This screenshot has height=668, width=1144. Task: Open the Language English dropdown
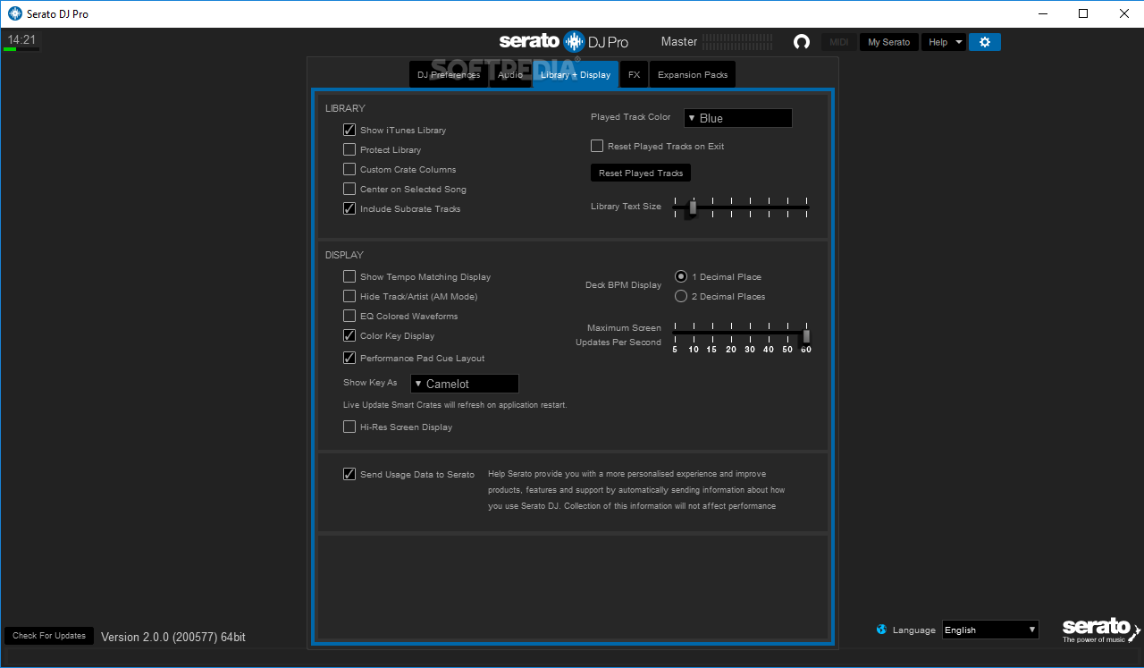click(990, 630)
